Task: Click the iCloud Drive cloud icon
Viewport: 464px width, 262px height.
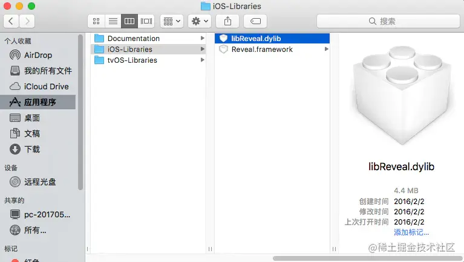Action: [x=15, y=86]
